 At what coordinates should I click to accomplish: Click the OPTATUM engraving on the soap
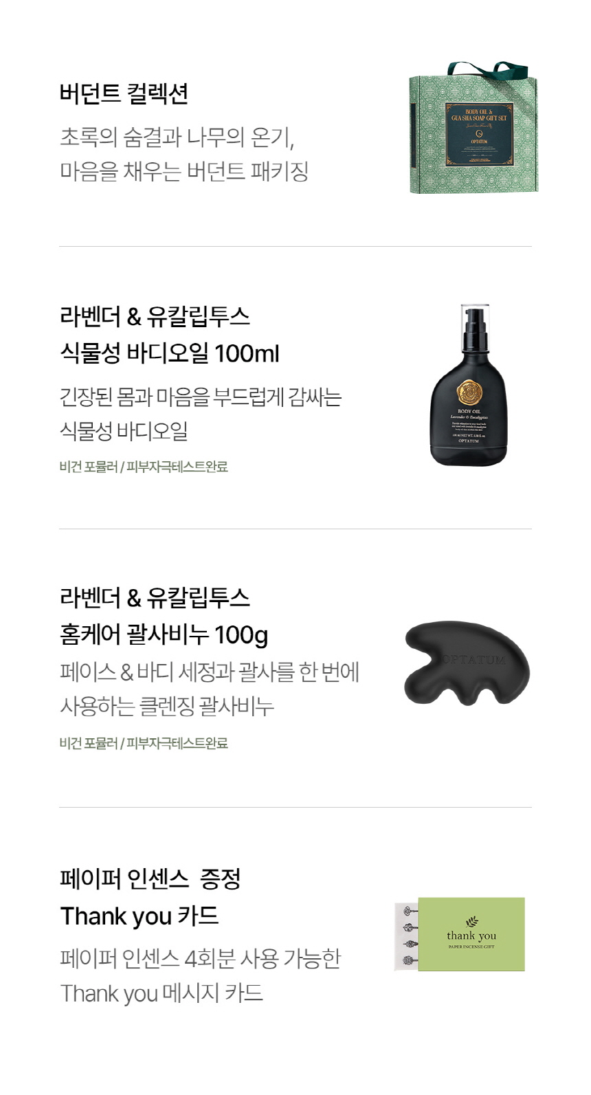[x=474, y=660]
